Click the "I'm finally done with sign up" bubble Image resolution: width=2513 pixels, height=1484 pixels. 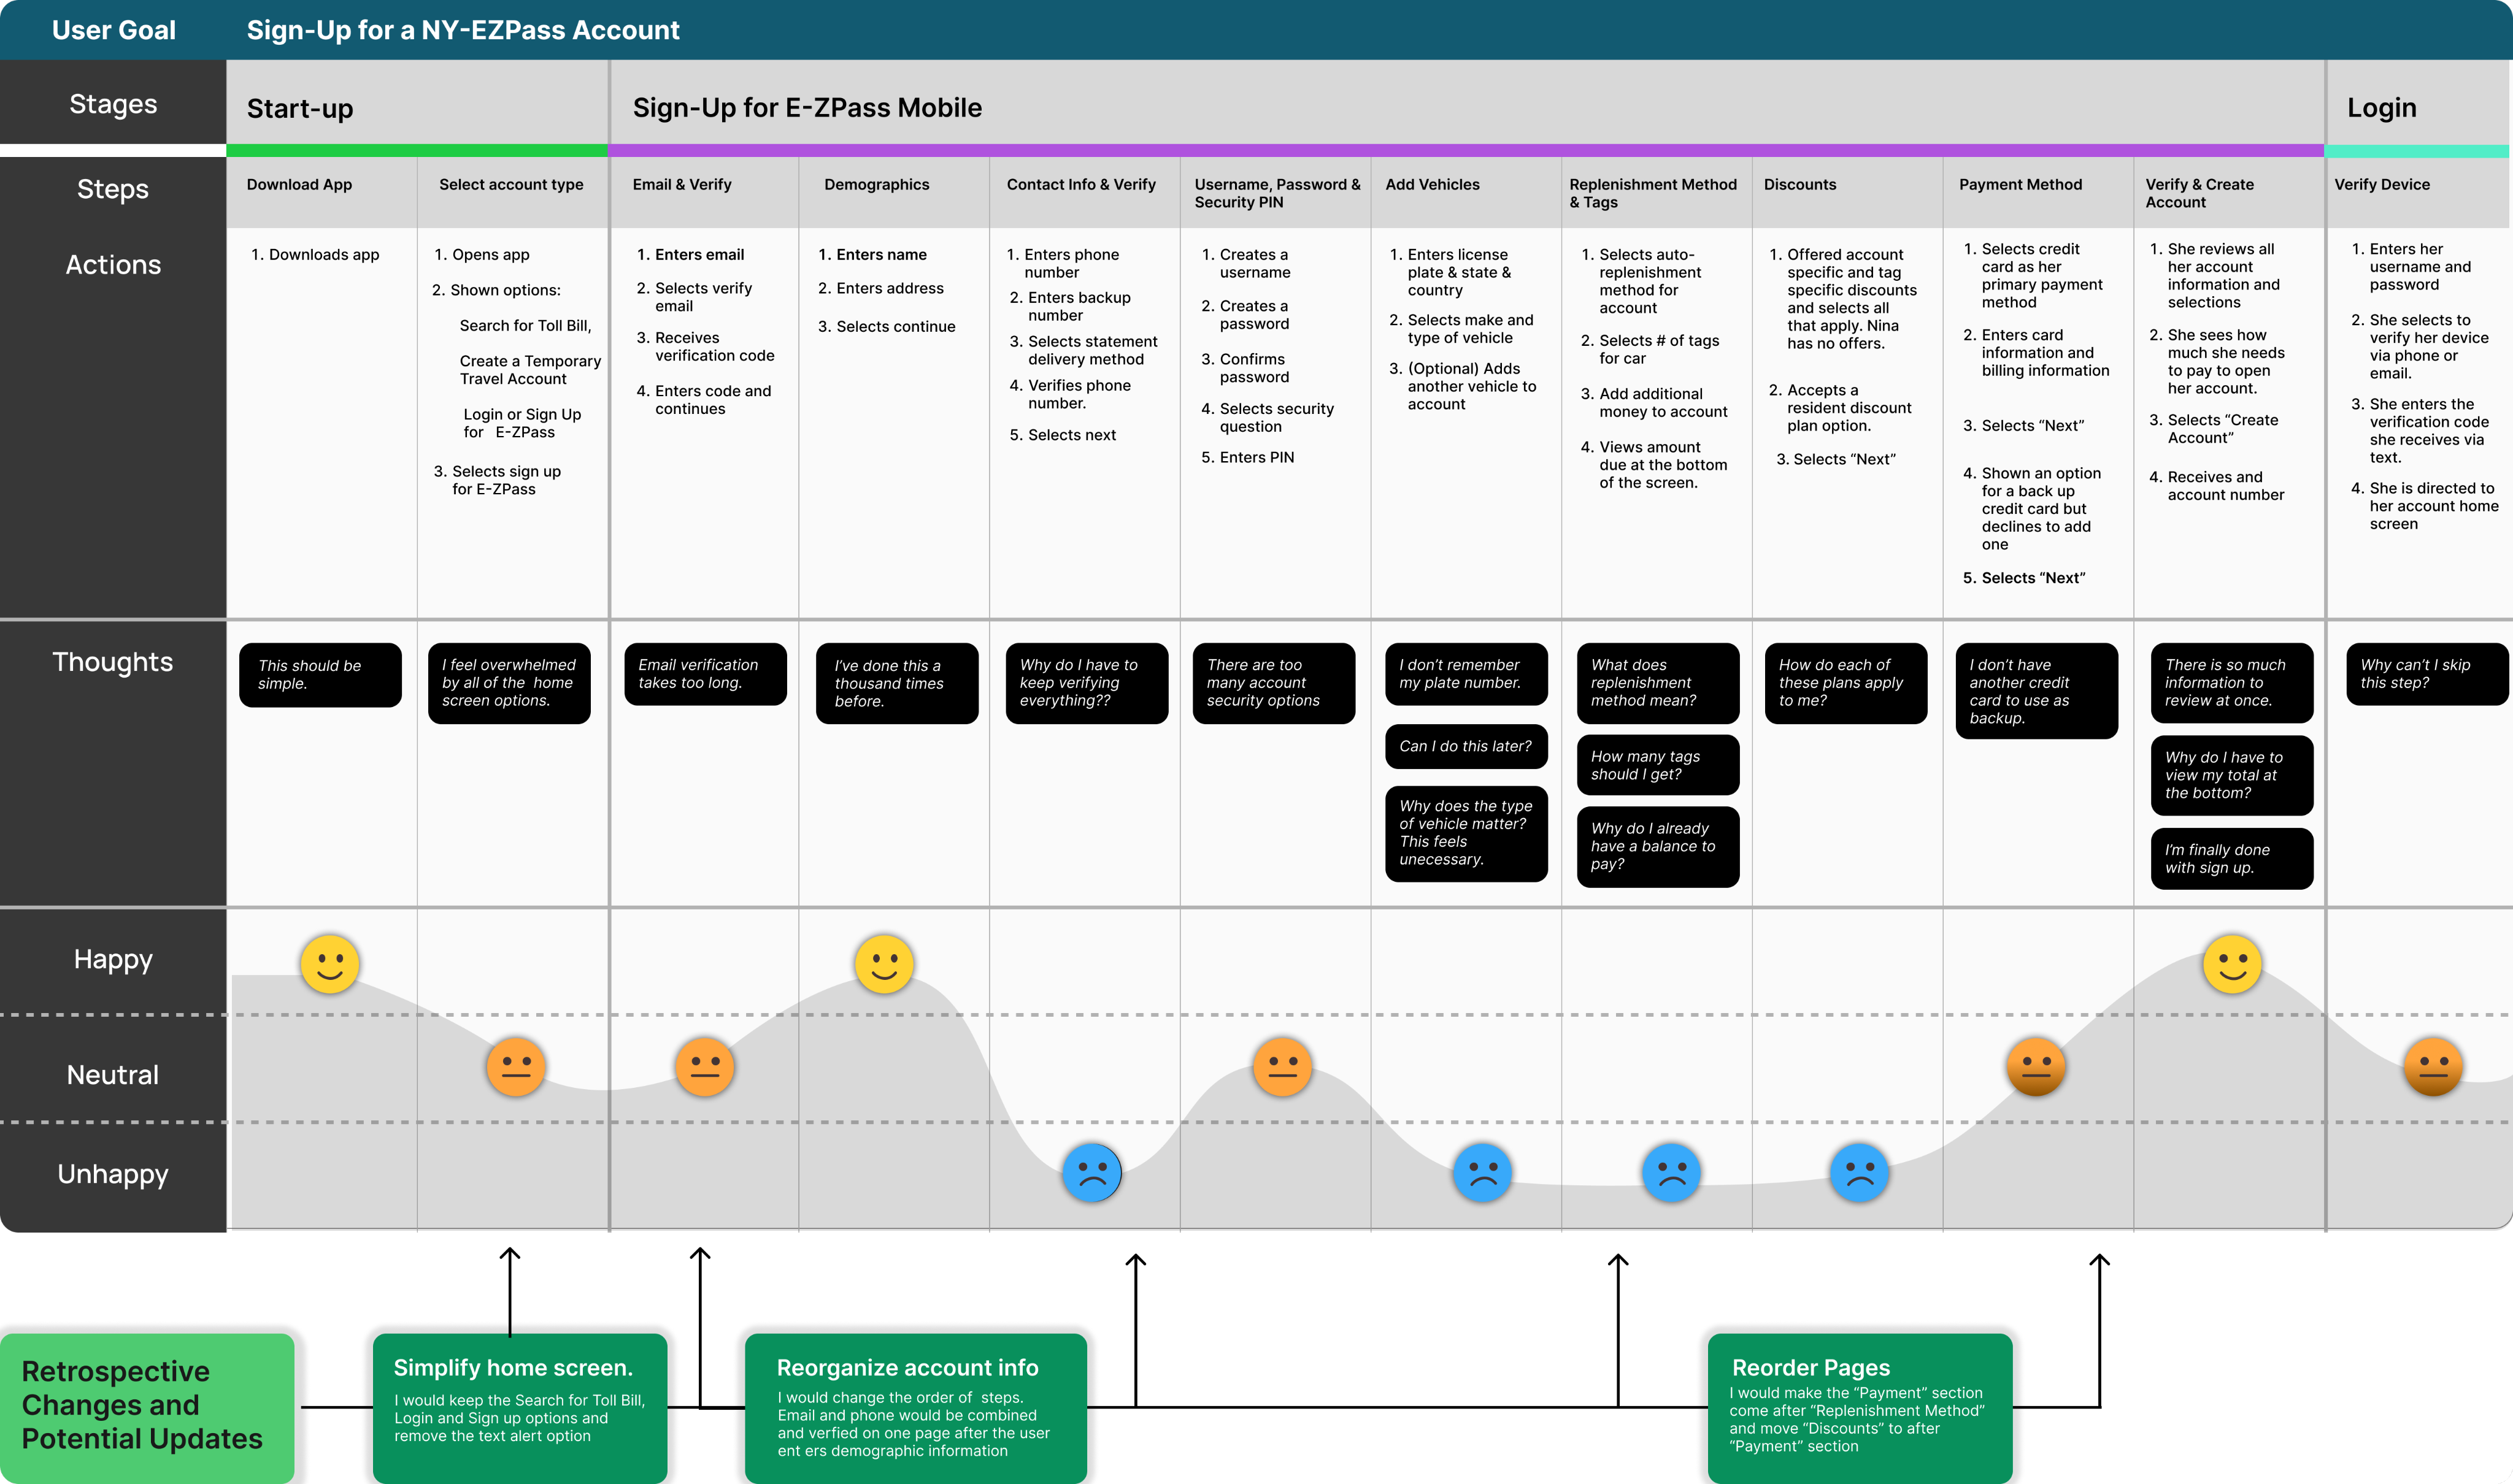point(2232,858)
